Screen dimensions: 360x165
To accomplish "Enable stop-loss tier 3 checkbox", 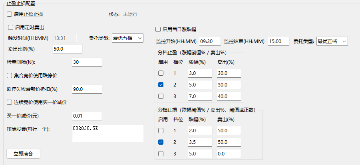I will pos(161,153).
